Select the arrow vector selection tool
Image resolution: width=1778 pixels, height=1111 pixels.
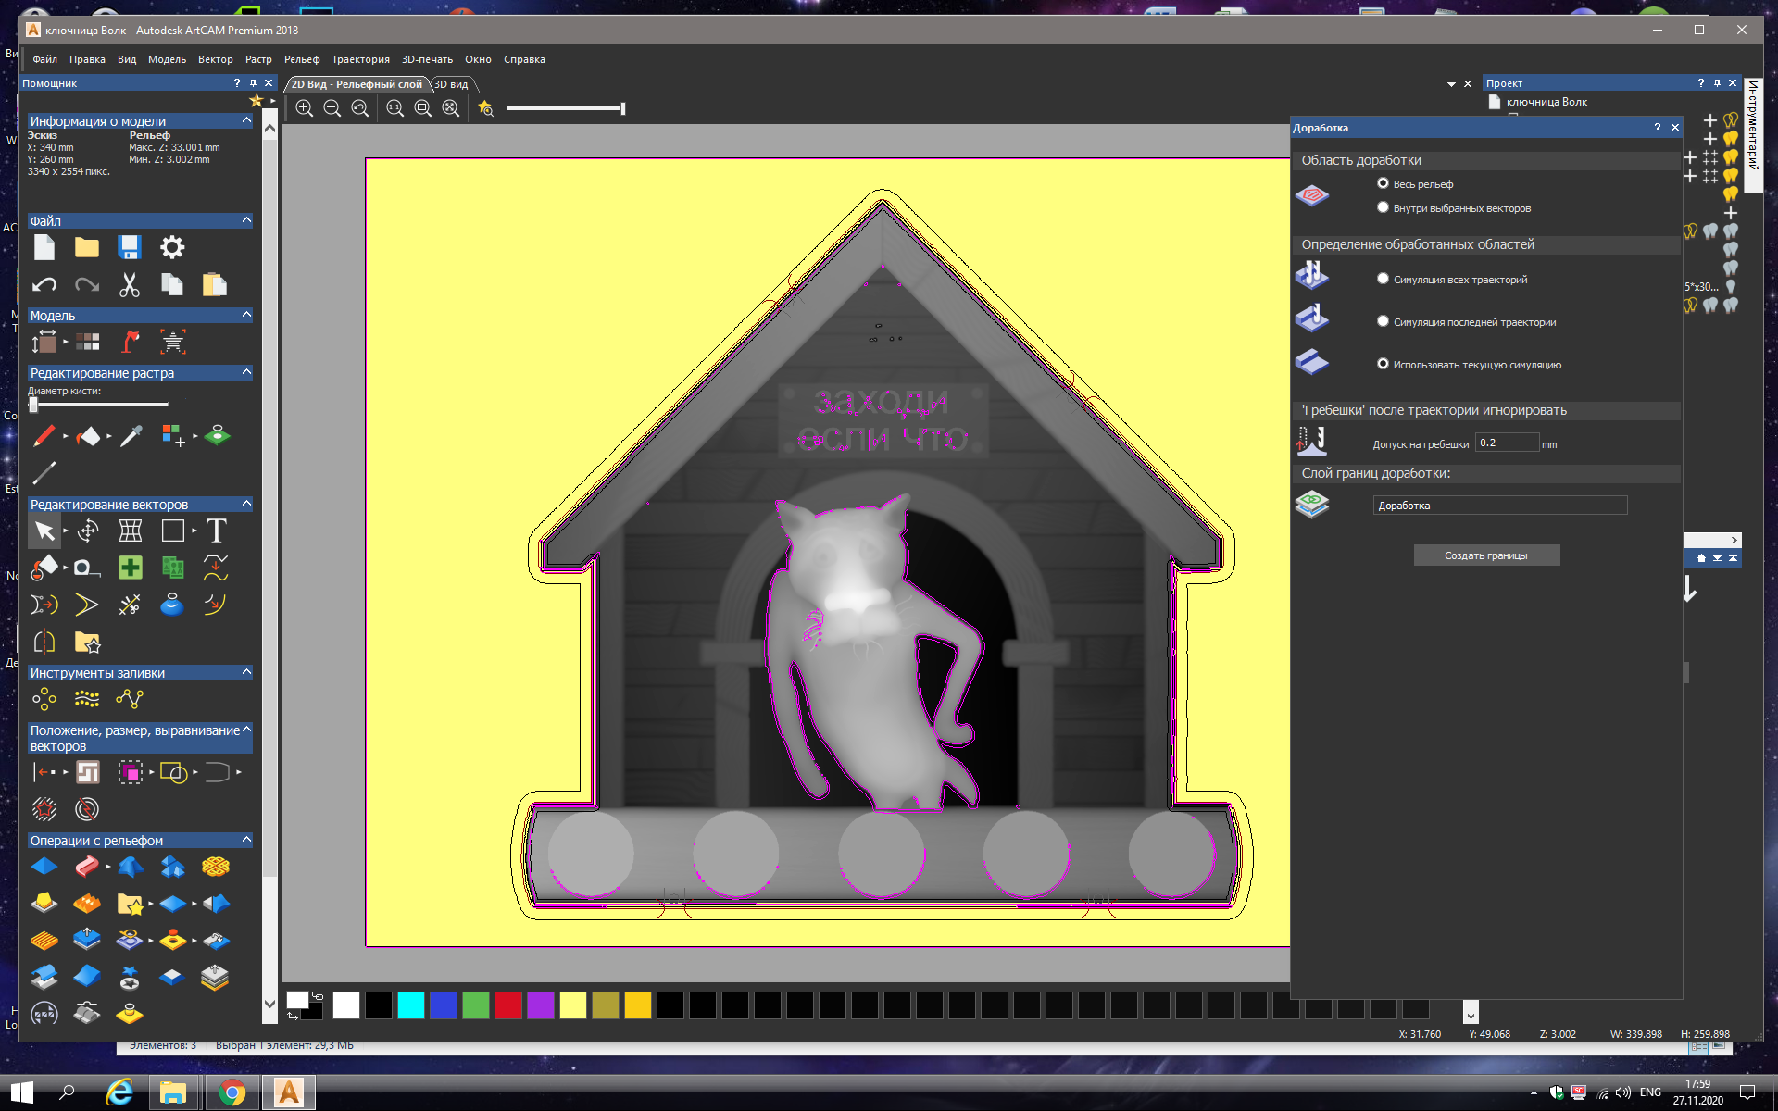tap(44, 531)
